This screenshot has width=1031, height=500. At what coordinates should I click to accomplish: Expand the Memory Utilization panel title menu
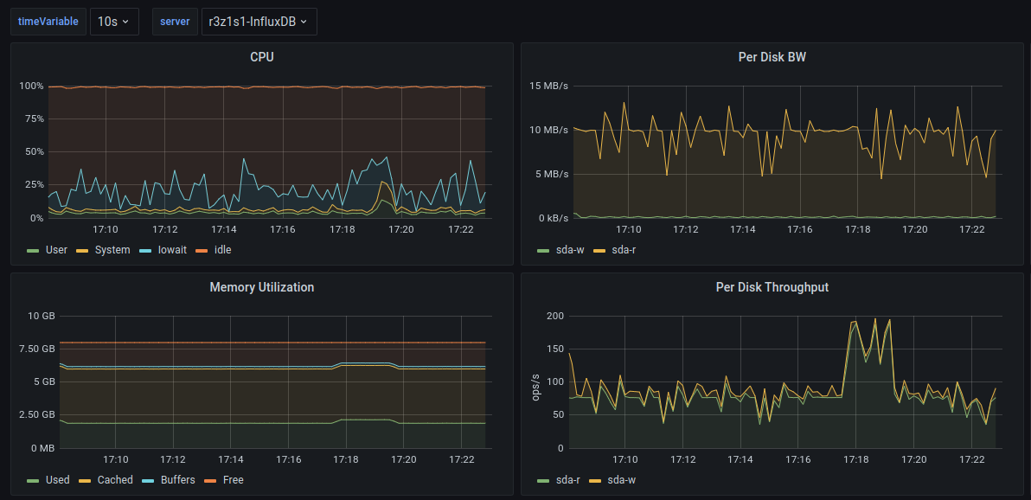[262, 287]
